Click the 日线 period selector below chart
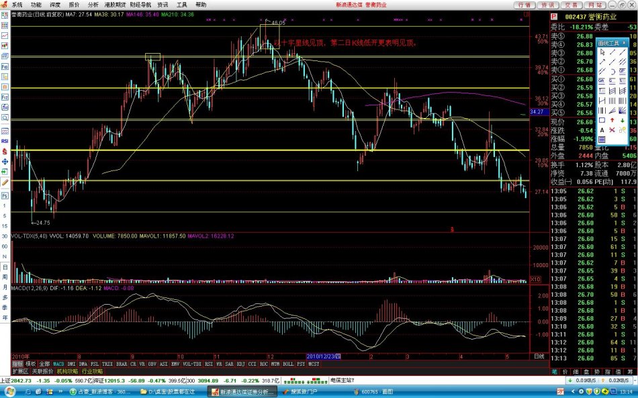The height and width of the screenshot is (398, 638). tap(538, 356)
